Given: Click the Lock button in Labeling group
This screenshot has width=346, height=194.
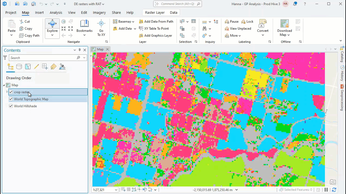Looking at the screenshot, I should pos(247,21).
